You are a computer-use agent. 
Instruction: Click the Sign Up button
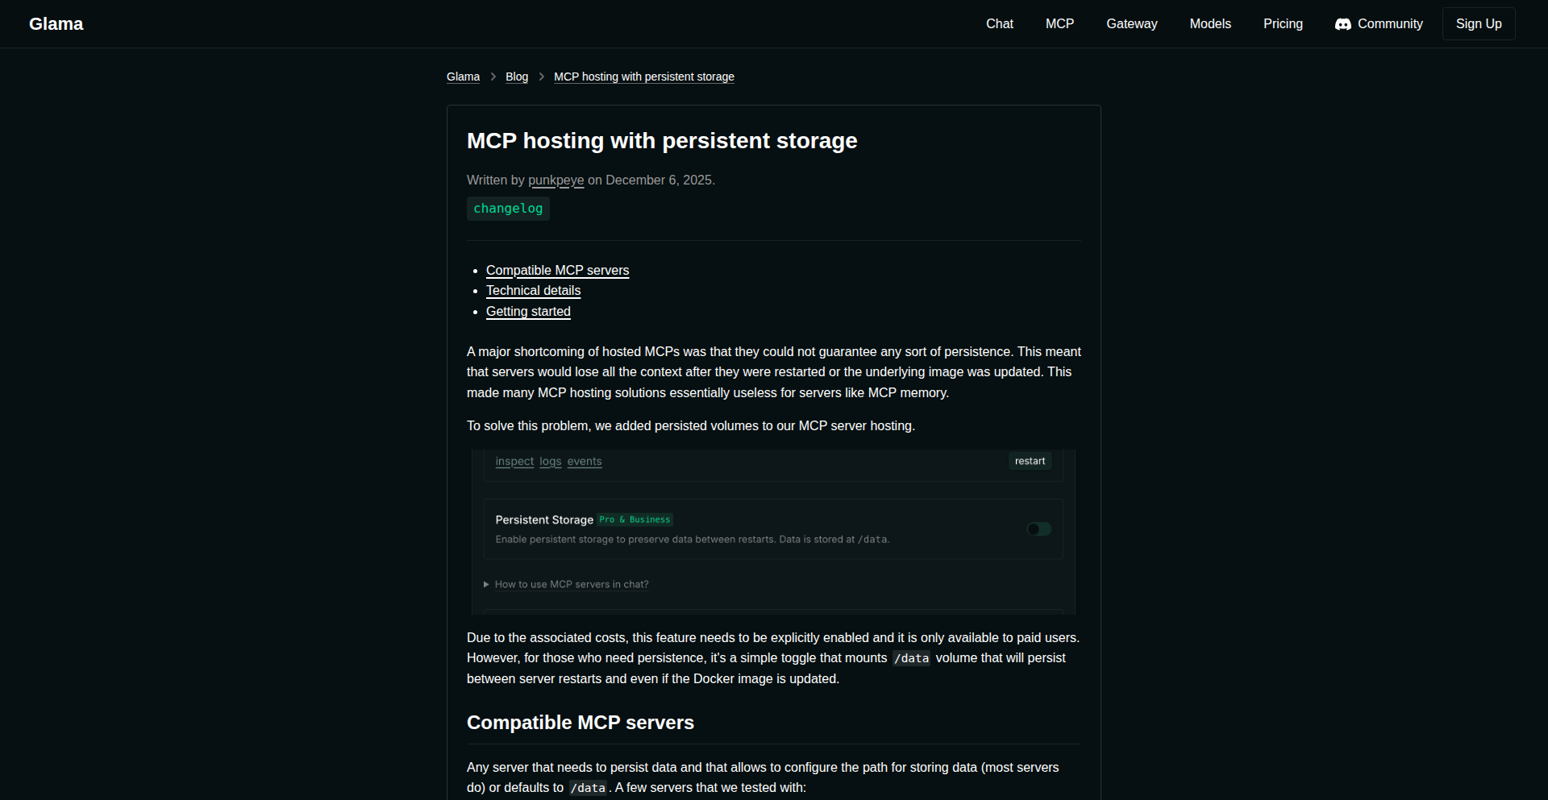(x=1478, y=23)
